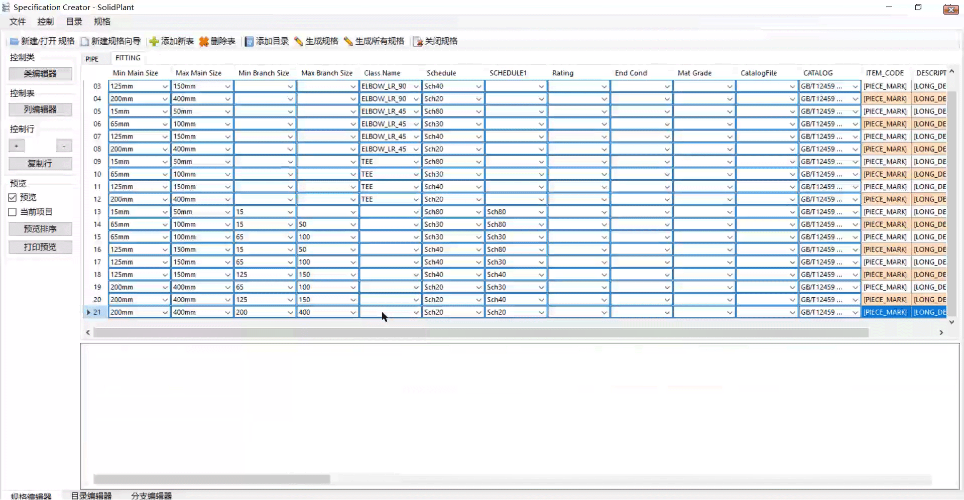Open the 控制 menu
Screen dimensions: 964x500
click(46, 22)
